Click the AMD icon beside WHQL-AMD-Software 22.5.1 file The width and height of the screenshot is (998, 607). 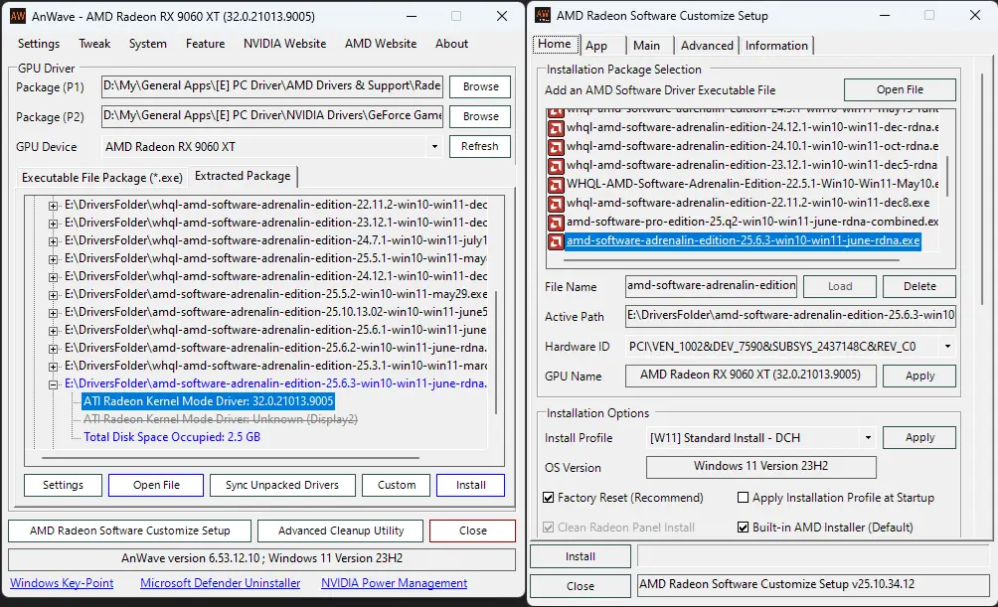pos(556,185)
